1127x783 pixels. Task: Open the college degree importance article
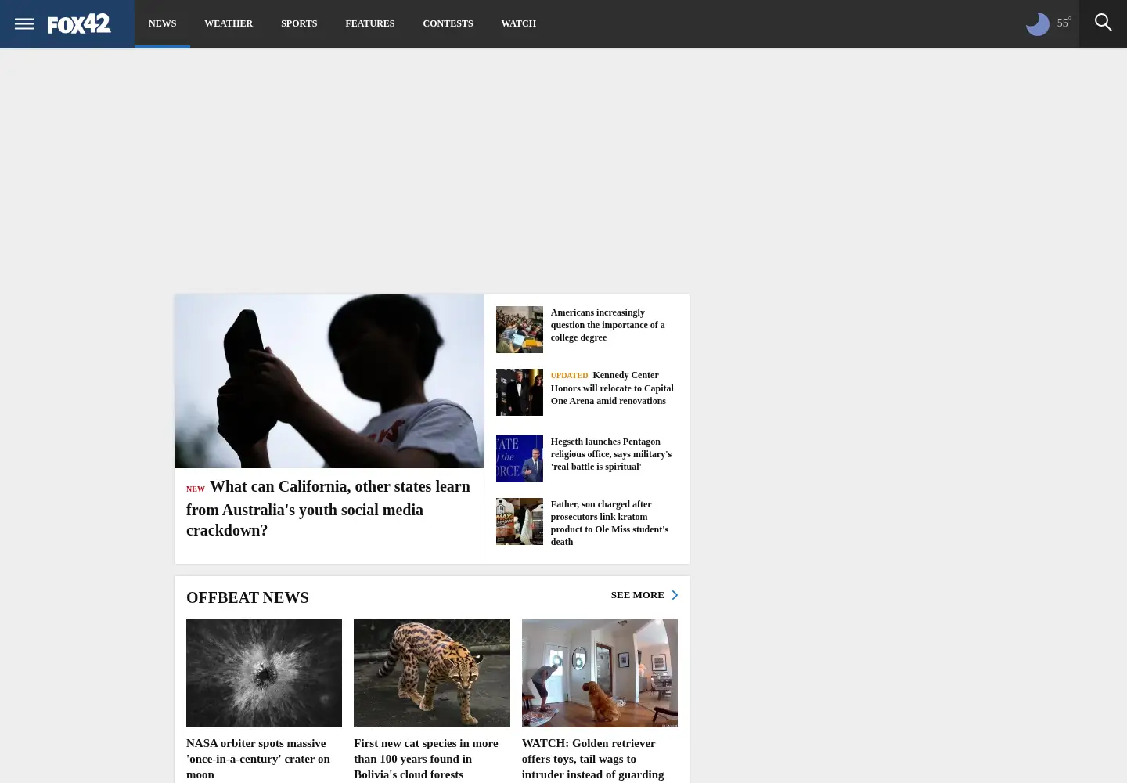point(608,325)
